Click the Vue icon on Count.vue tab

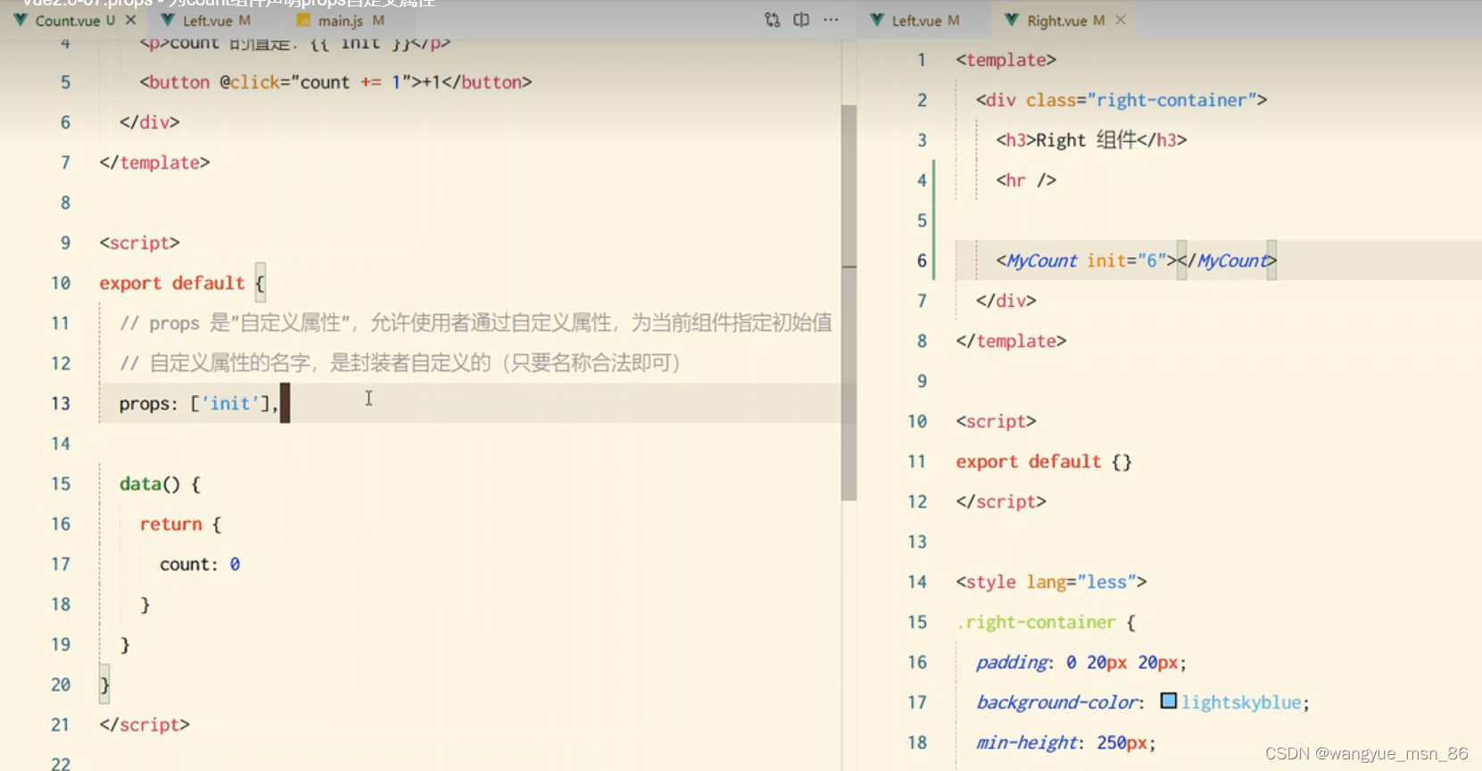coord(21,20)
